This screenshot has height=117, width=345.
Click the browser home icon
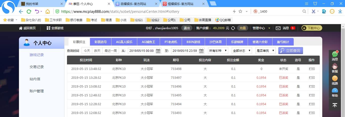click(x=48, y=12)
